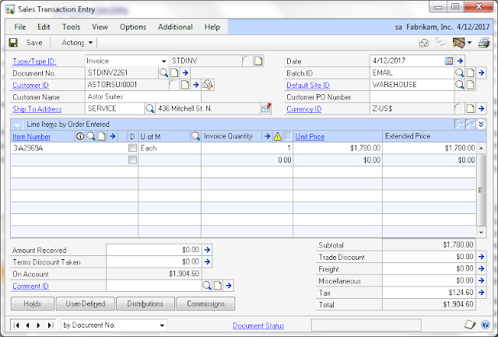Expand the Actions dropdown in the toolbar
Image resolution: width=498 pixels, height=337 pixels.
[x=90, y=43]
